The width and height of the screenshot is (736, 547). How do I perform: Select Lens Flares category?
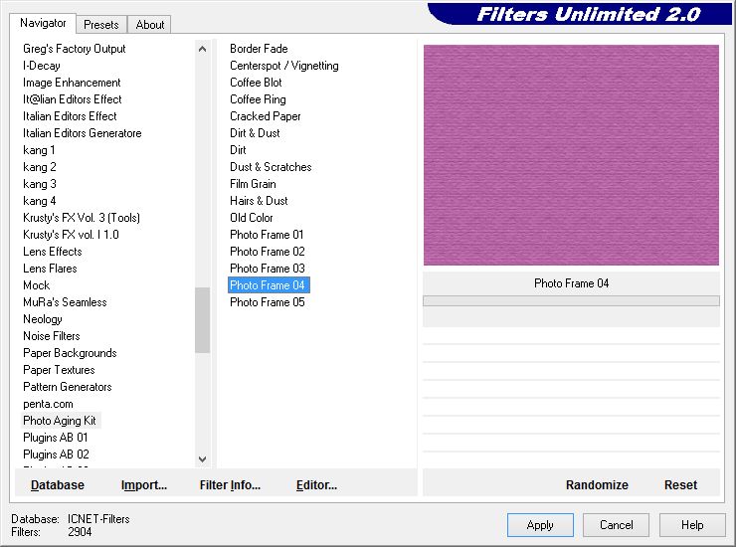click(x=50, y=269)
